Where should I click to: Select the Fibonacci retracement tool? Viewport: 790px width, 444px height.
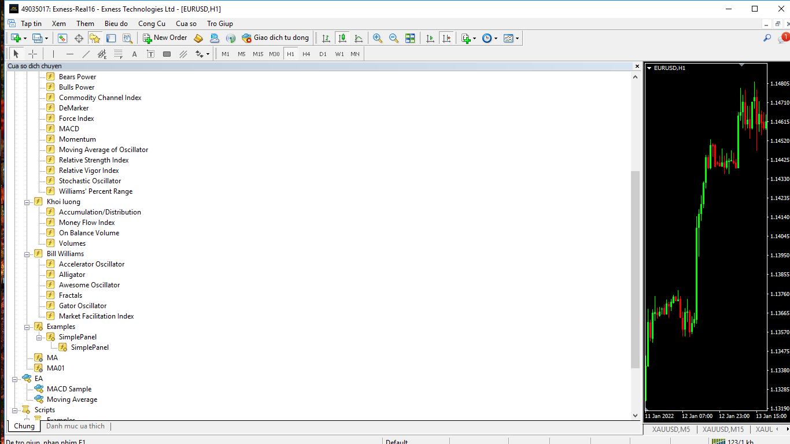[x=119, y=54]
